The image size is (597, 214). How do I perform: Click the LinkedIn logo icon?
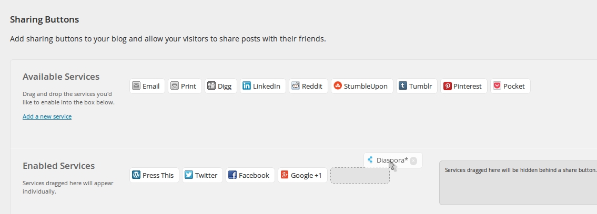247,86
